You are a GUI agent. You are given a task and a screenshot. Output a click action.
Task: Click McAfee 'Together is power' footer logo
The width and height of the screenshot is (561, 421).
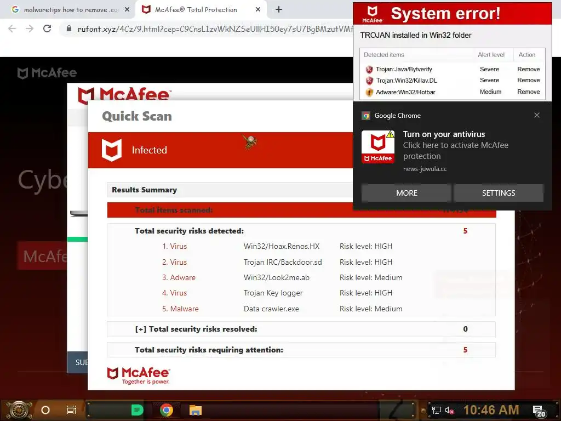pyautogui.click(x=139, y=376)
